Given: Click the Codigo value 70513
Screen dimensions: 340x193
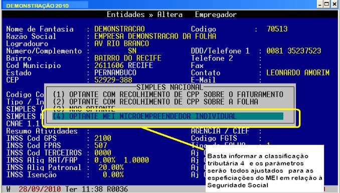Looking at the screenshot, I should [277, 29].
